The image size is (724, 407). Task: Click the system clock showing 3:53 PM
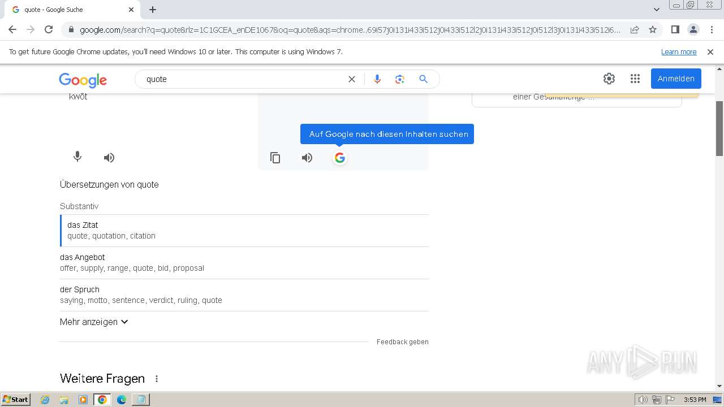[695, 400]
